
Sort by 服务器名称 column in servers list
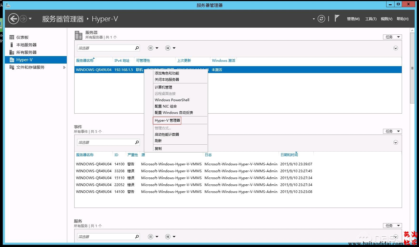pyautogui.click(x=85, y=61)
